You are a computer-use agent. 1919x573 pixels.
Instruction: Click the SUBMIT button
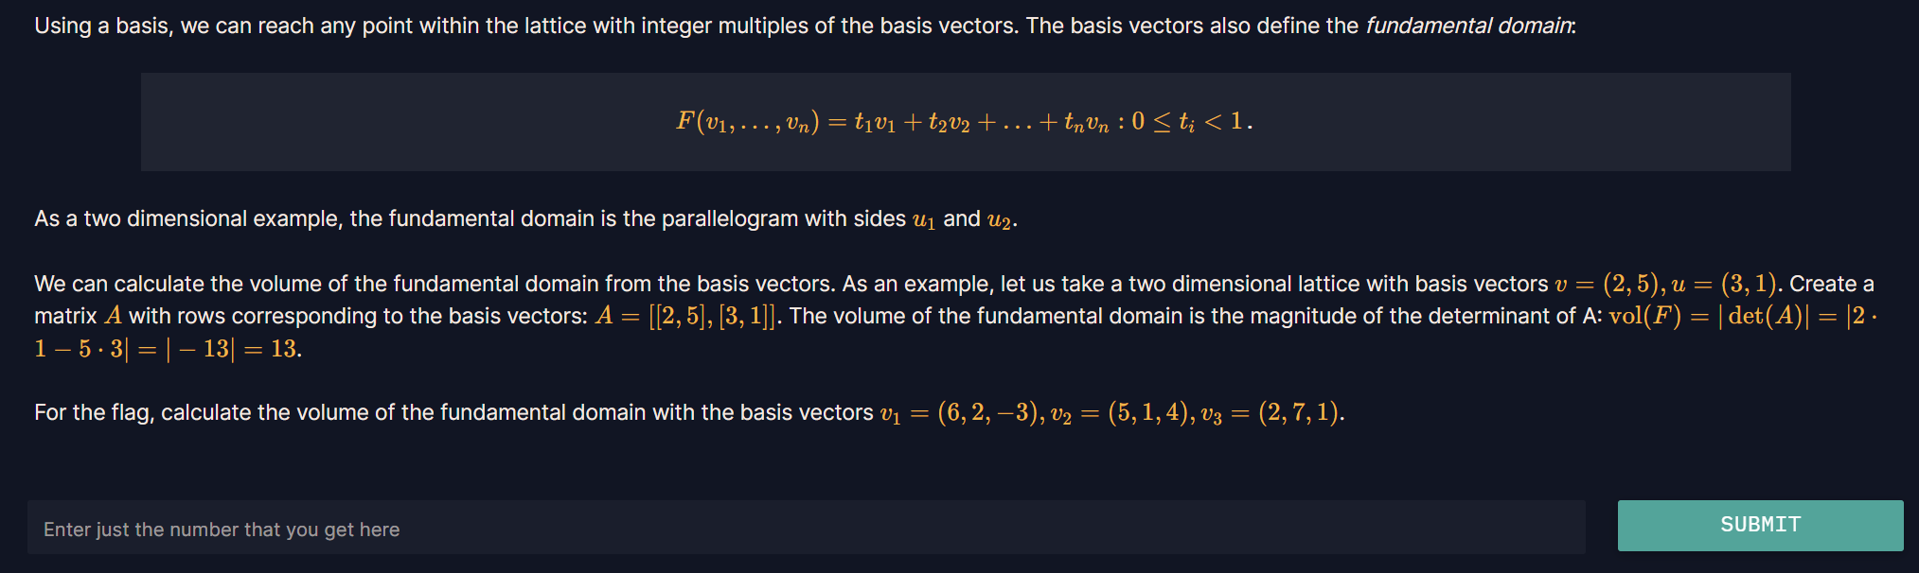tap(1760, 526)
